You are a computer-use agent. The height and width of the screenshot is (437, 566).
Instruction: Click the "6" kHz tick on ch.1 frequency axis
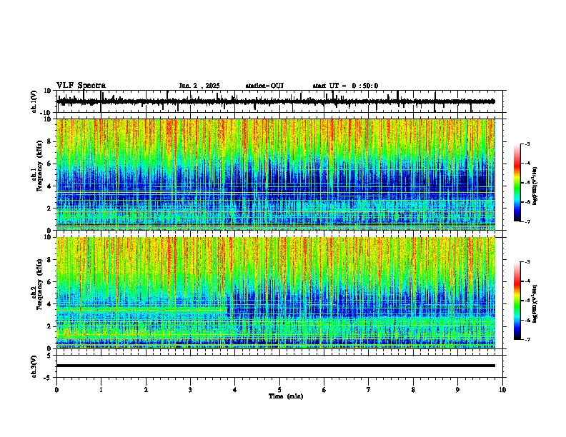click(49, 164)
